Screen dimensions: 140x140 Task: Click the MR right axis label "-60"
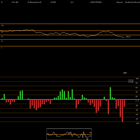pos(137,115)
